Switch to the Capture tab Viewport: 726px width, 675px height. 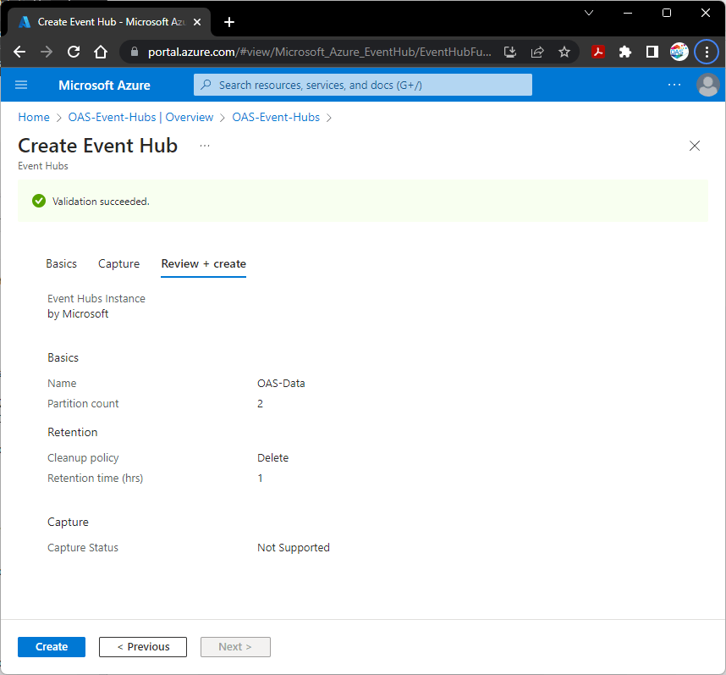(x=118, y=263)
